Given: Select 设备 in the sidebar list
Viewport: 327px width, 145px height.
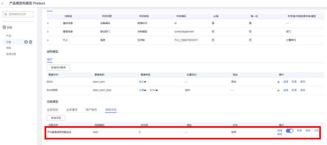Looking at the screenshot, I should (9, 42).
